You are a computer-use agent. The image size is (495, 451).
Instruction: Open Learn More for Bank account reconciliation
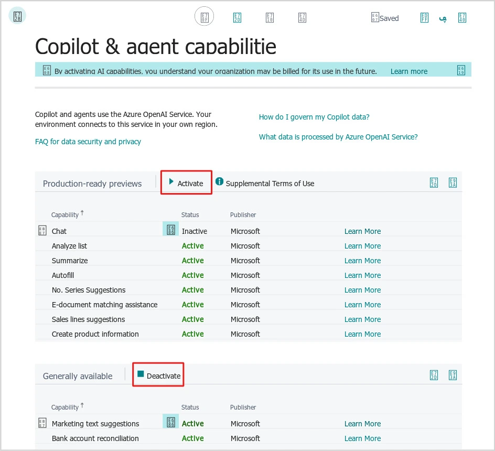point(362,438)
